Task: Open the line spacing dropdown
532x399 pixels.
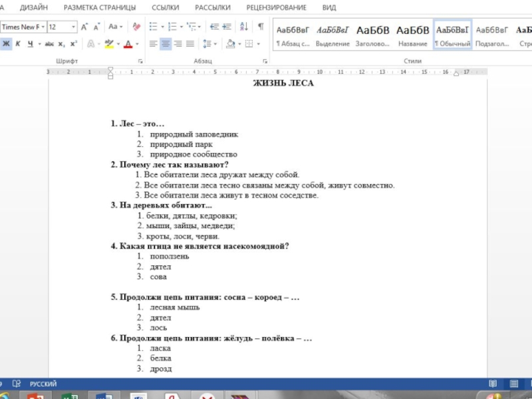Action: tap(210, 44)
